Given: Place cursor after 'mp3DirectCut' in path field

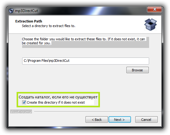Looking at the screenshot, I should click(x=70, y=61).
